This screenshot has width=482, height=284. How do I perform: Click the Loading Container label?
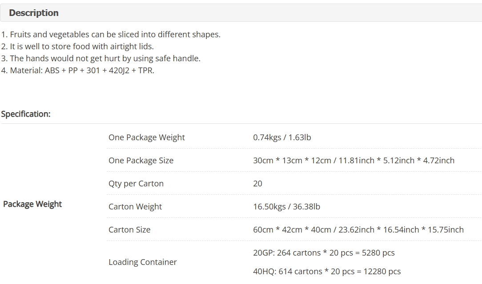click(x=143, y=262)
